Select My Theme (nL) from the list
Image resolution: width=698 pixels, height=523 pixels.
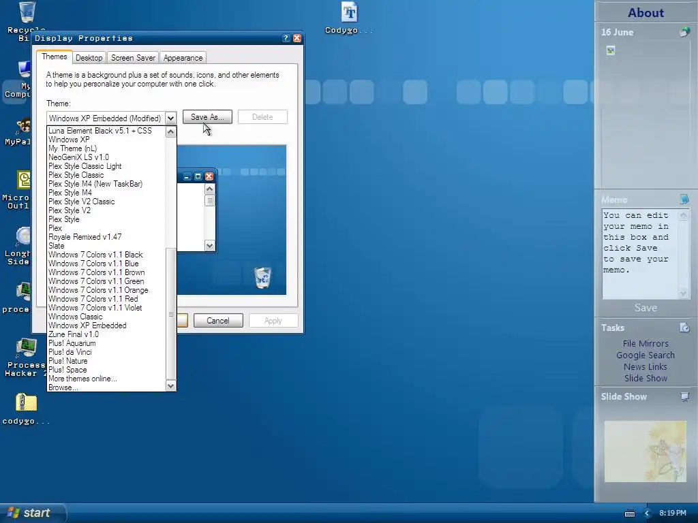[106, 148]
